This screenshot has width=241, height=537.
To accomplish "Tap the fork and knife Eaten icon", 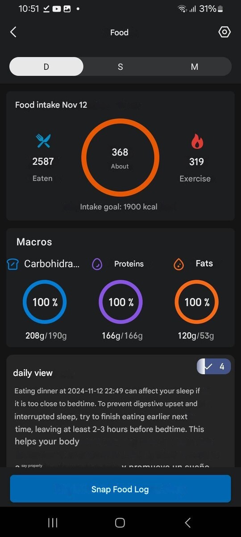I will click(43, 141).
